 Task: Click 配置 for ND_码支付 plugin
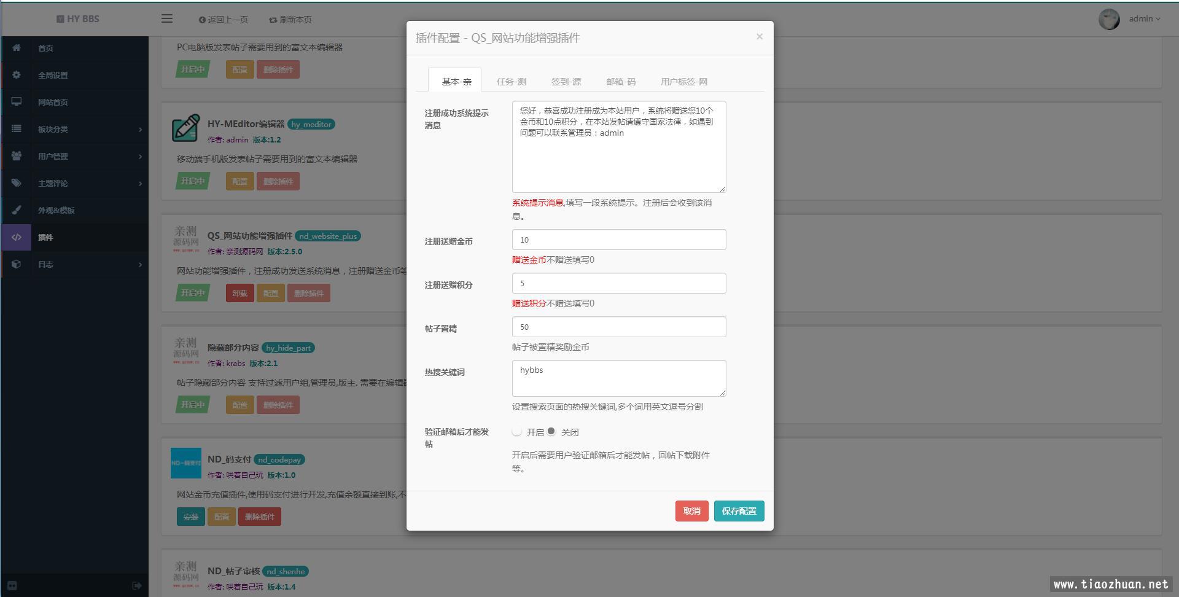(222, 517)
